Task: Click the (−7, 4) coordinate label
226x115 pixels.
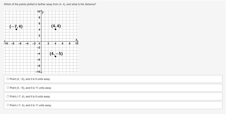Action: 16,27
